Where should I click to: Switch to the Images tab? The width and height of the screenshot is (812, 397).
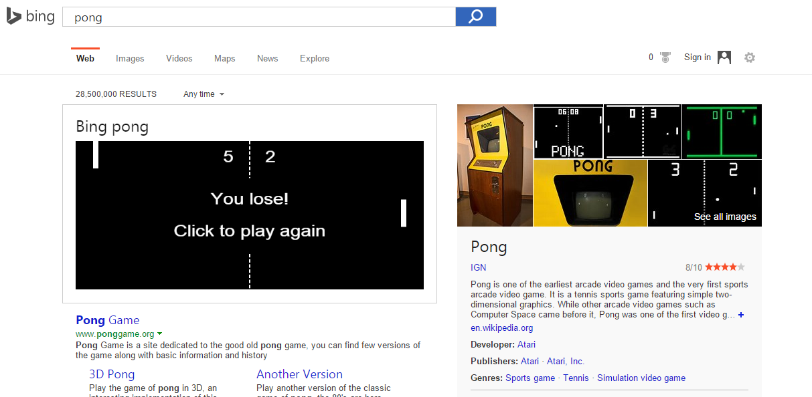(130, 59)
